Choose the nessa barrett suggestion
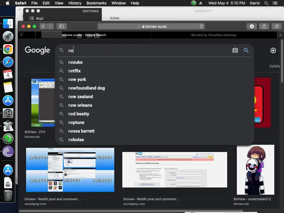The image size is (284, 213). coord(154,131)
